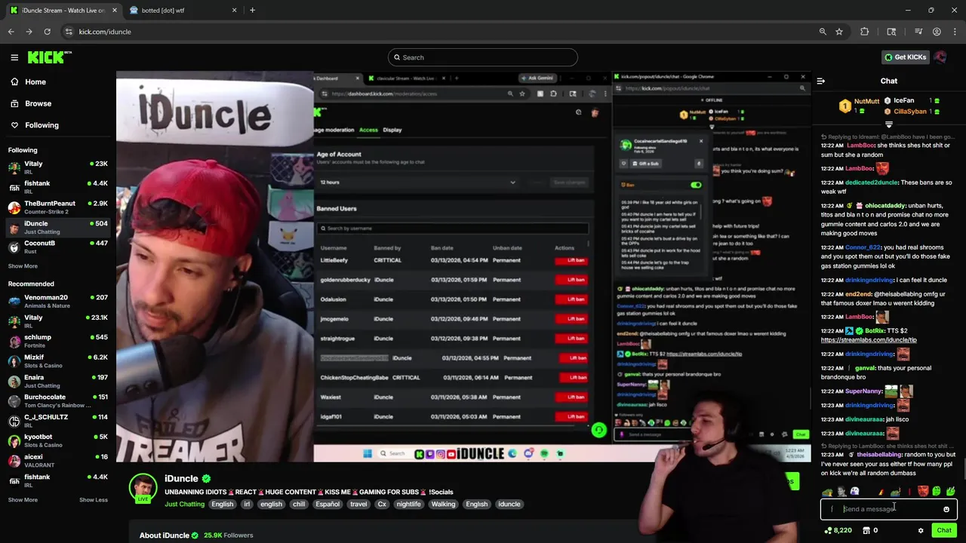
Task: Click the irl tag
Action: pyautogui.click(x=247, y=504)
